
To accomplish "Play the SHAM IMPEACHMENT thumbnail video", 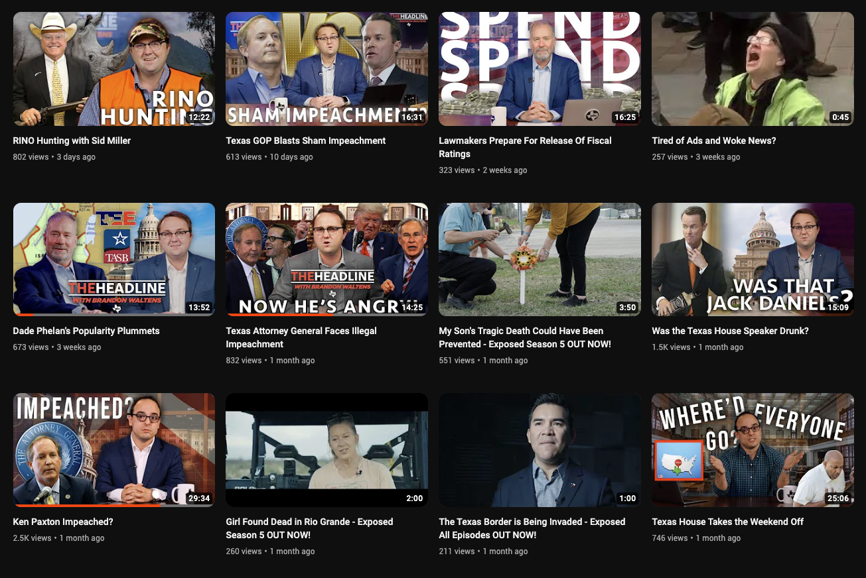I will click(326, 69).
